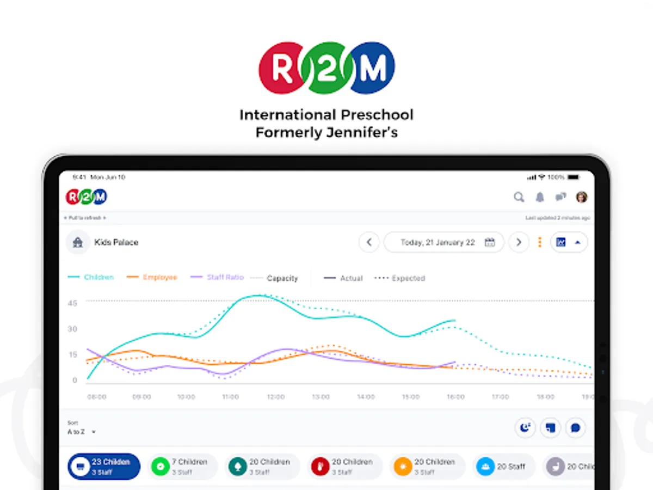Click the 16:00 time label on chart axis
The width and height of the screenshot is (653, 490).
coord(455,397)
